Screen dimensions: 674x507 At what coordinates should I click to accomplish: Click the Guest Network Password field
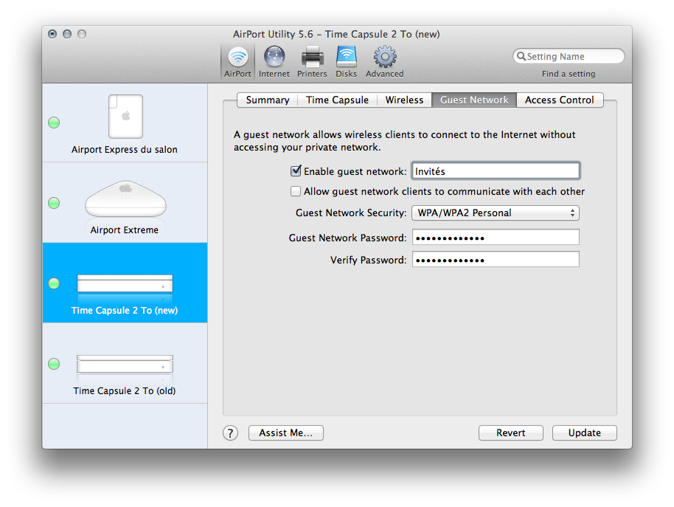496,238
